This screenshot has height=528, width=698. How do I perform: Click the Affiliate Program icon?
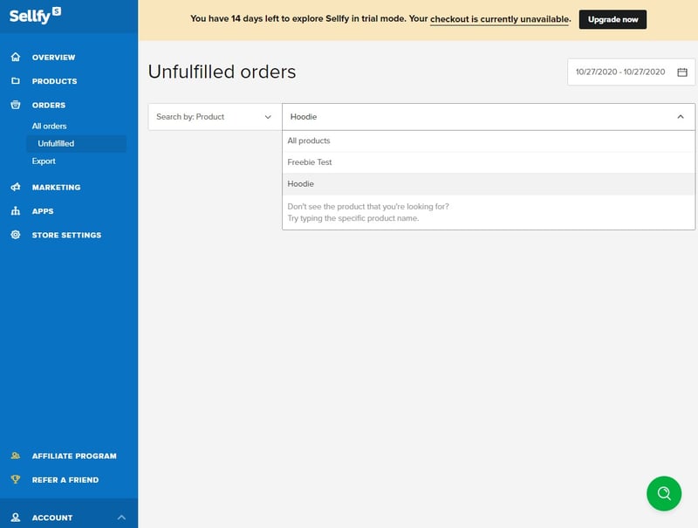point(15,456)
